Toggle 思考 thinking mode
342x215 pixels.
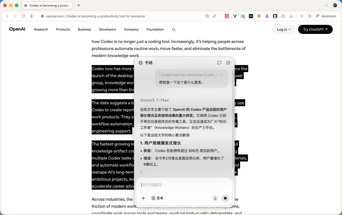(x=157, y=198)
